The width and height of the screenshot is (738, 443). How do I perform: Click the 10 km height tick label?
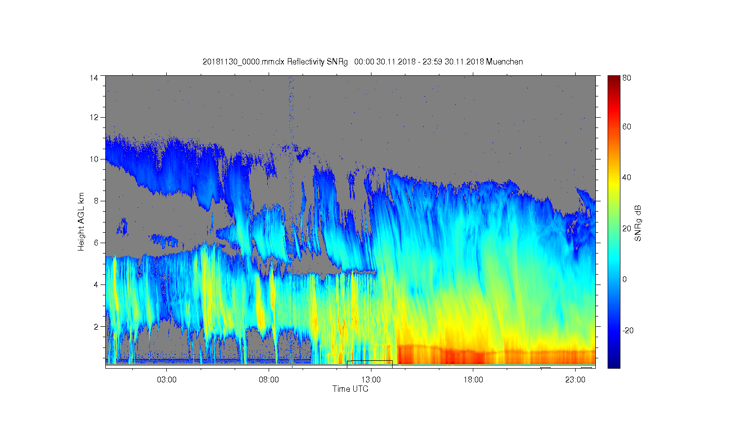[93, 159]
